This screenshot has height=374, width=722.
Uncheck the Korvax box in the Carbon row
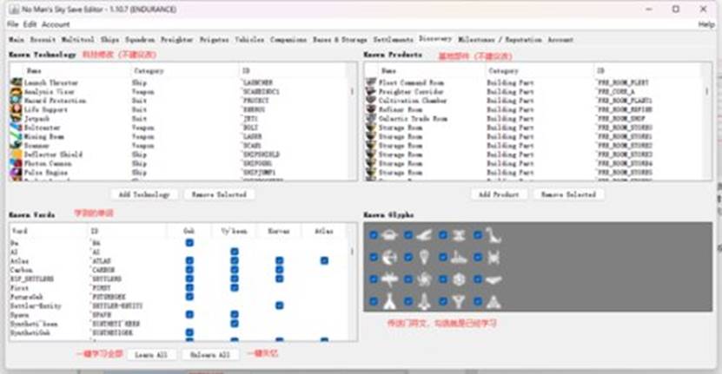[x=280, y=270]
